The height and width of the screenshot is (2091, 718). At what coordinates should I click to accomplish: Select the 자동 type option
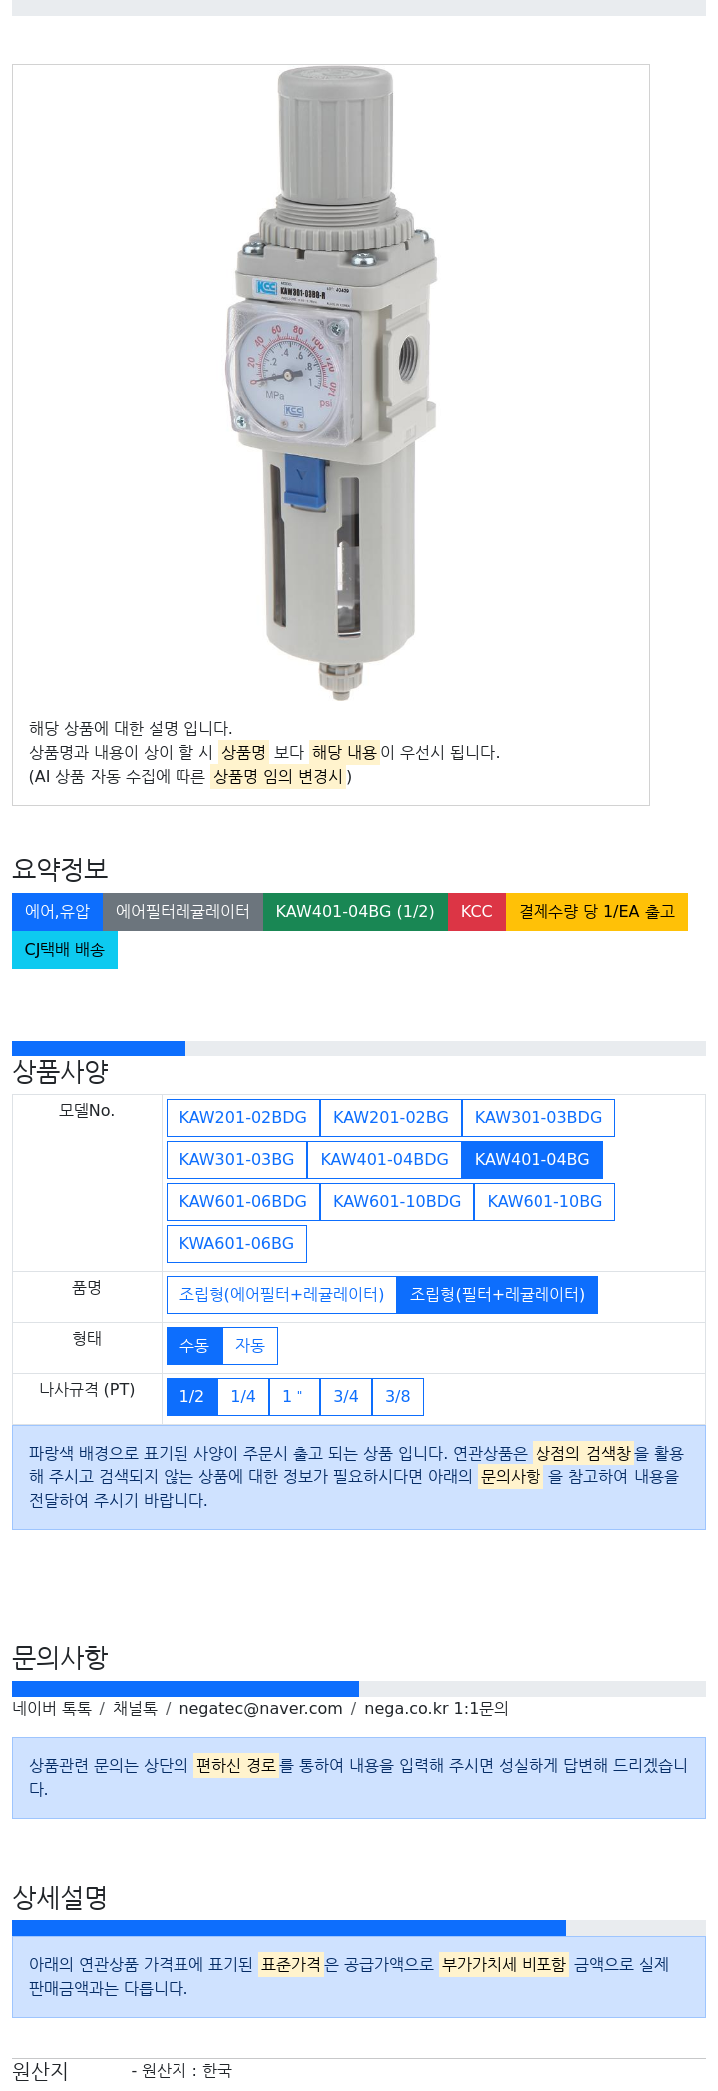click(x=250, y=1346)
